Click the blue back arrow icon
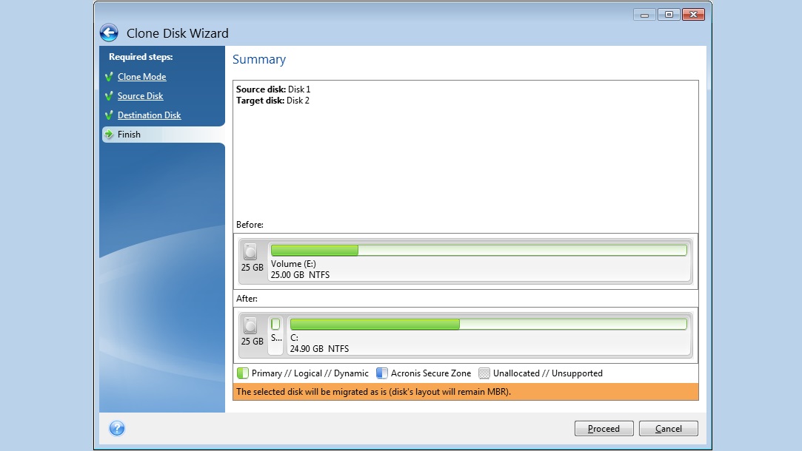The width and height of the screenshot is (802, 451). [109, 33]
